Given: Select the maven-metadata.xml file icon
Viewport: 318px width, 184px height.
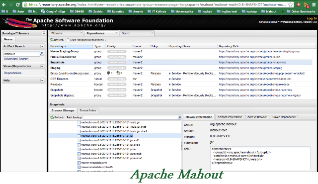Looking at the screenshot, I should [x=79, y=163].
